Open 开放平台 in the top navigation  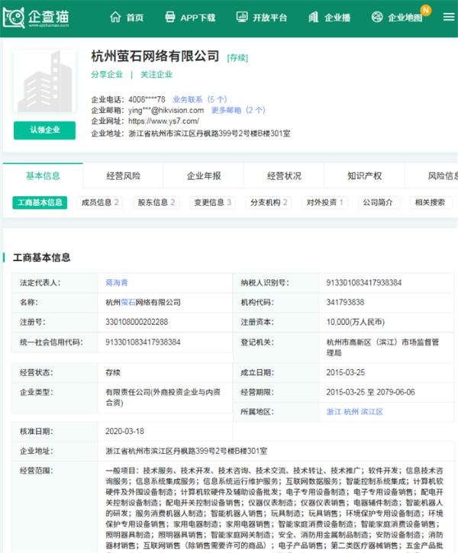click(269, 18)
